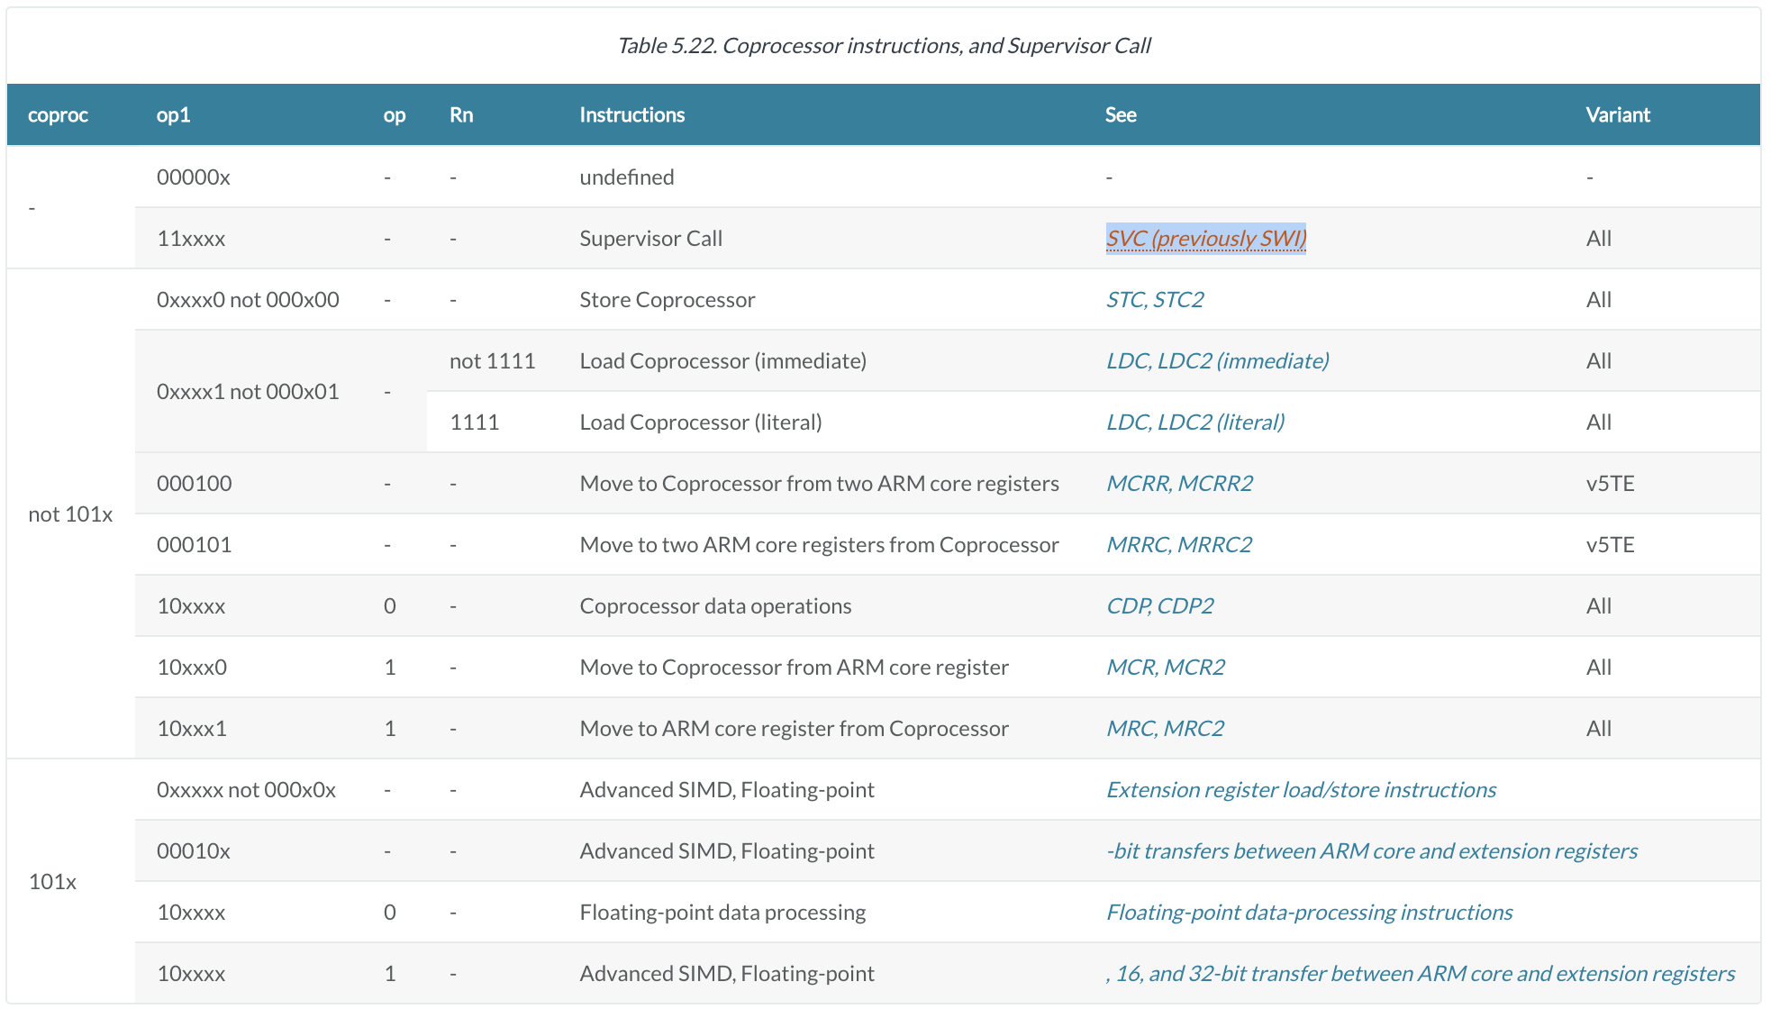Screen dimensions: 1771x1009
Task: Select Coprocessor data operations text
Action: click(x=716, y=606)
